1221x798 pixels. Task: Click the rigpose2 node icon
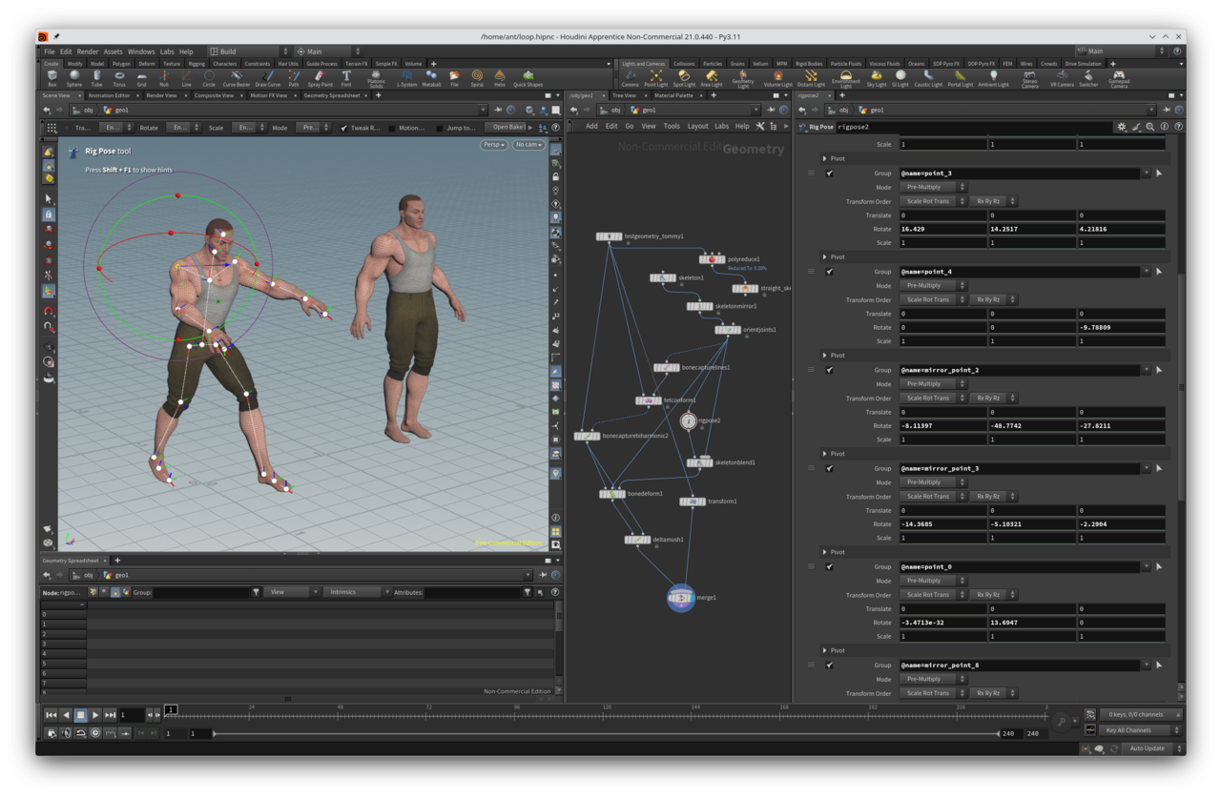tap(688, 420)
